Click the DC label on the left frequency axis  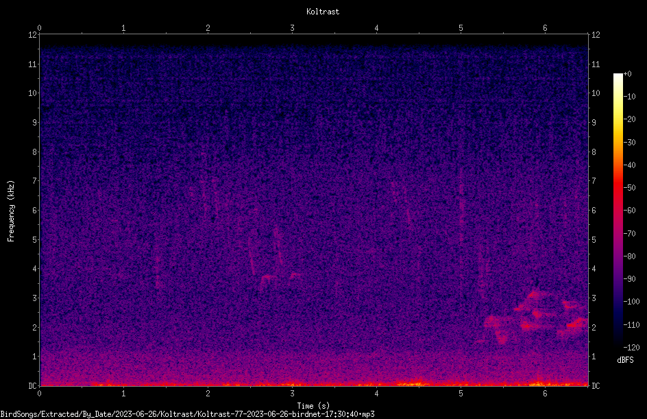[x=32, y=386]
